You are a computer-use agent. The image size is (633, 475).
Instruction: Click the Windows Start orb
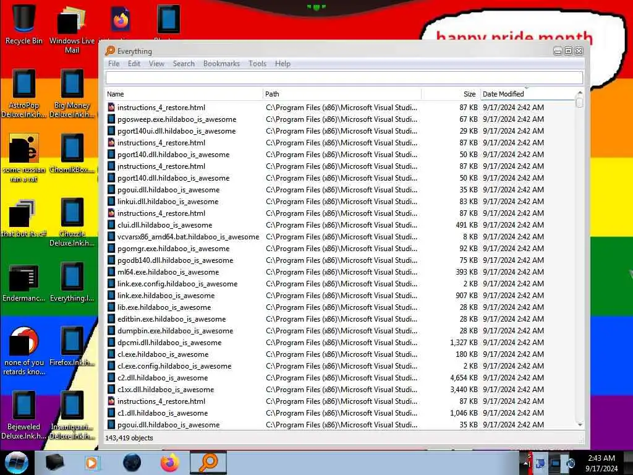17,463
